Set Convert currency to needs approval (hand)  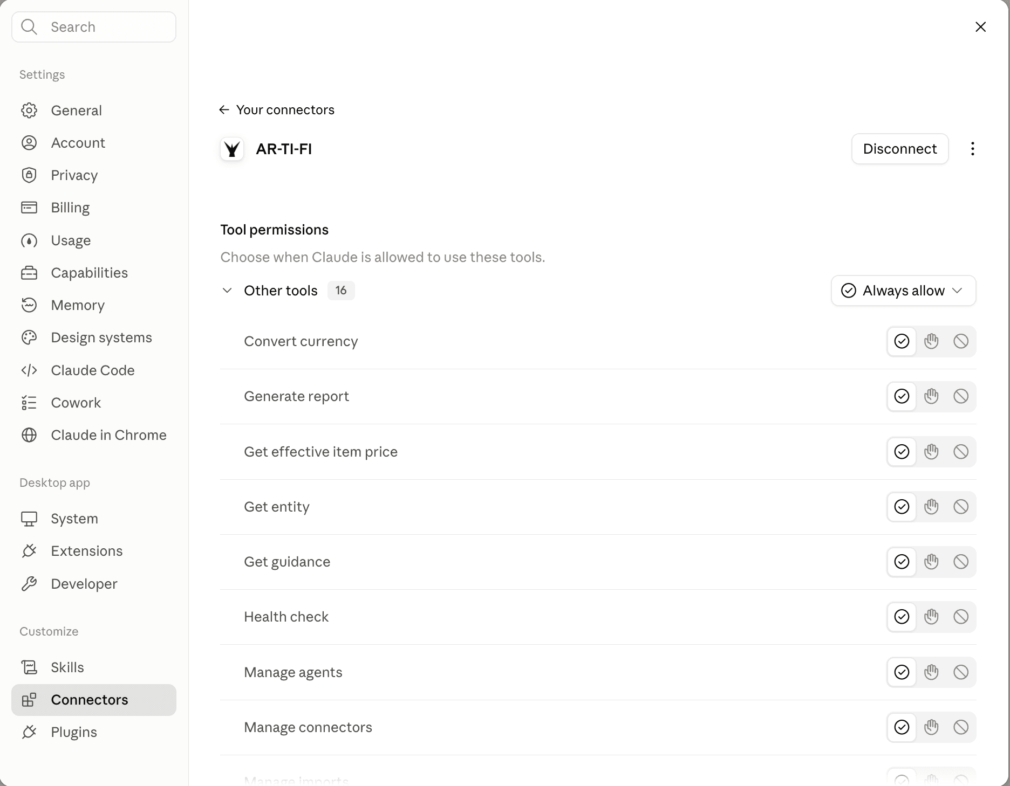pos(931,341)
